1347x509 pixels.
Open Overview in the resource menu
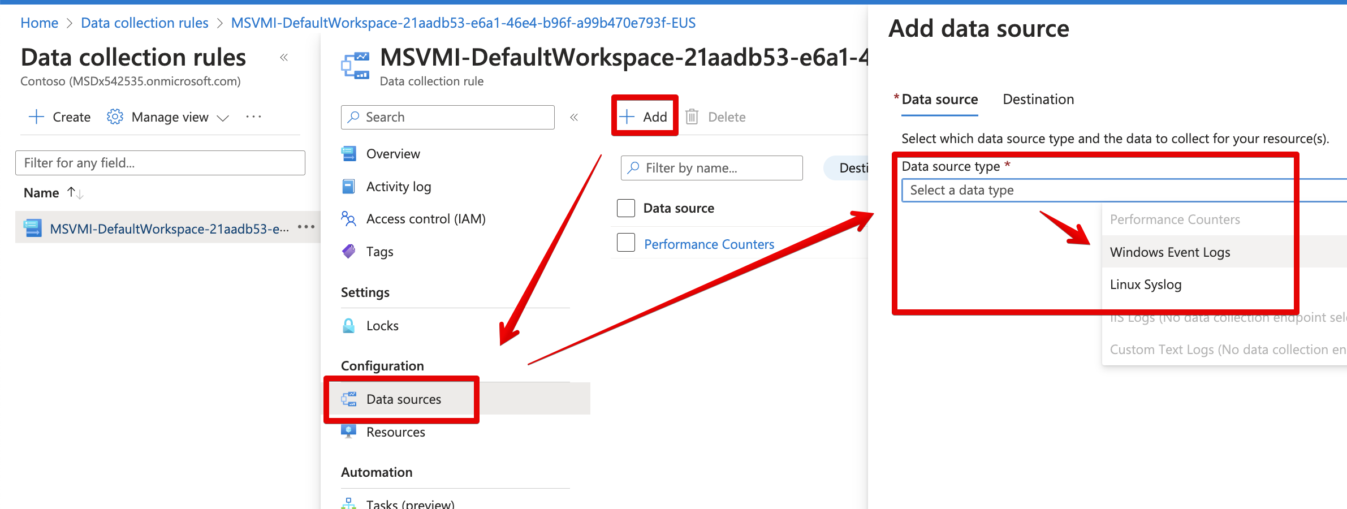click(x=393, y=154)
